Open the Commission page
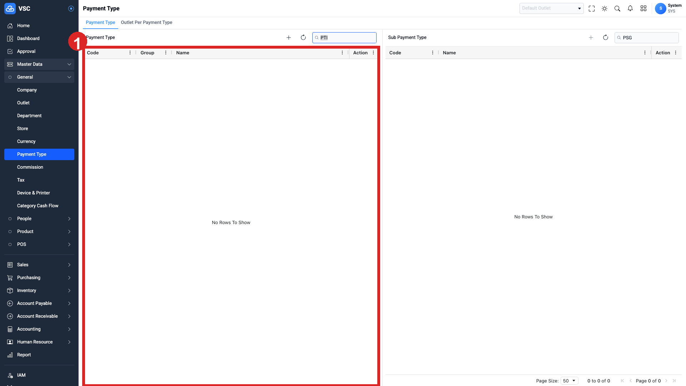This screenshot has width=686, height=386. tap(39, 167)
